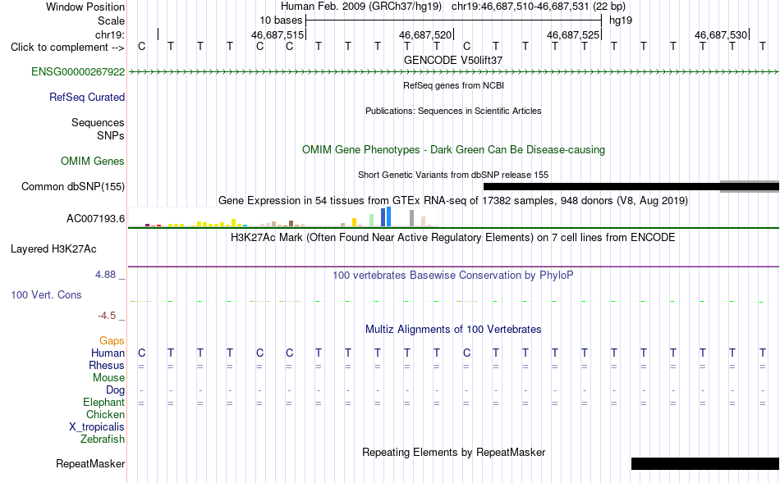Click 'Short Genetic Variants from dbSNP release 155'
780x483 pixels.
click(x=453, y=175)
